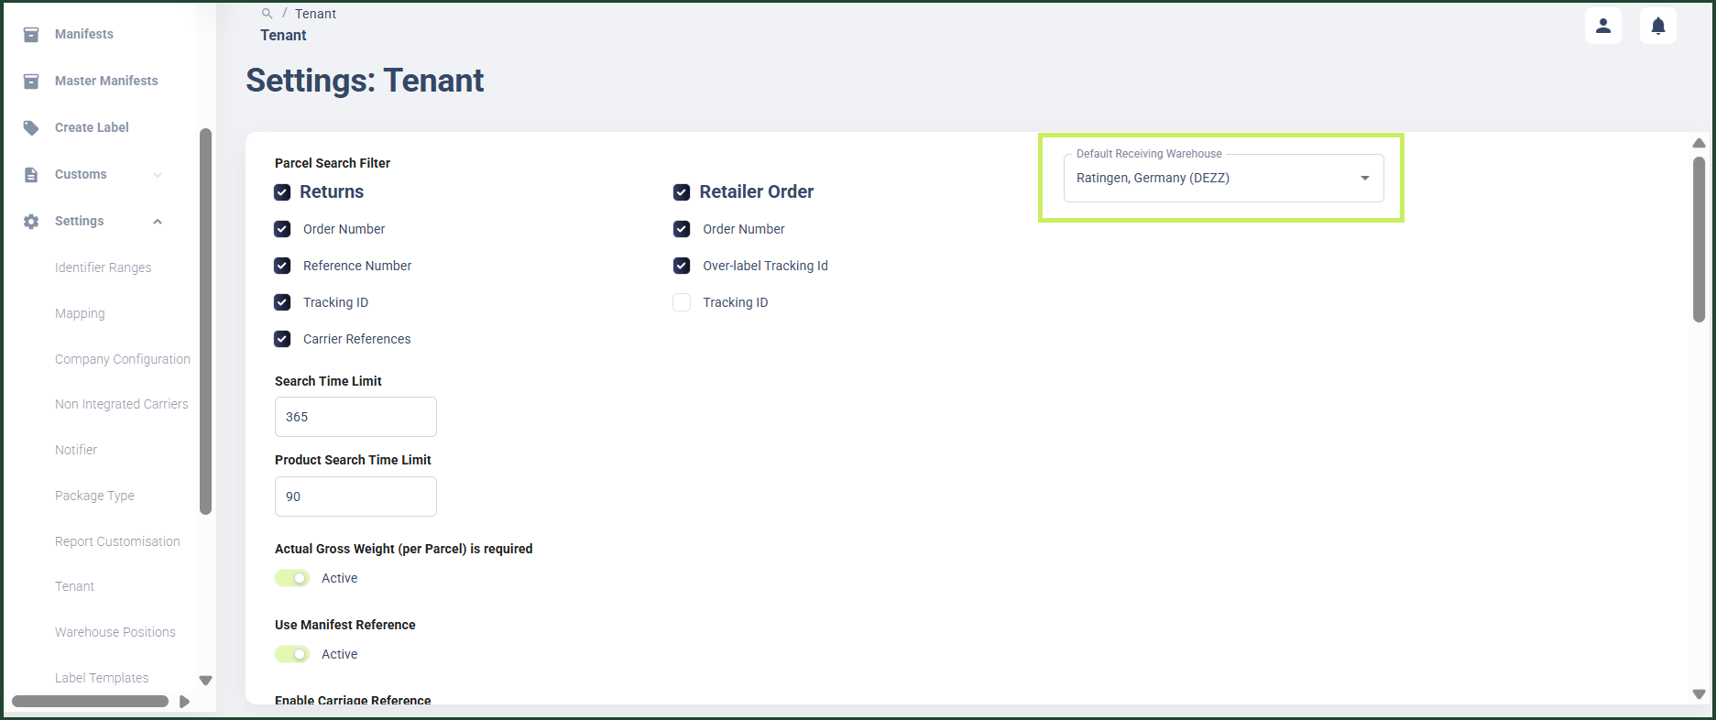1716x720 pixels.
Task: Open Non Integrated Carriers page
Action: (122, 404)
